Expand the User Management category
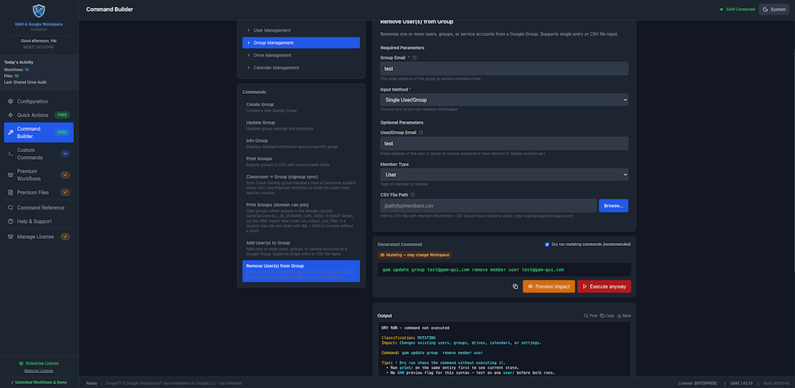795x388 pixels. click(x=301, y=30)
